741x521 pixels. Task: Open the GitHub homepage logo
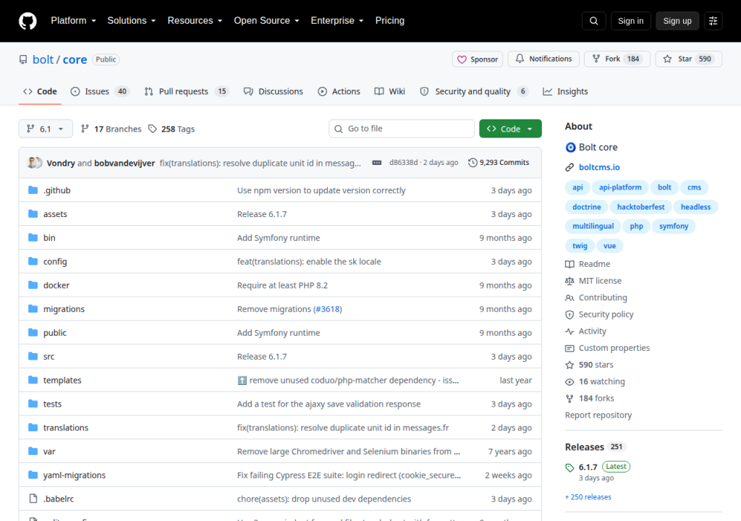pyautogui.click(x=28, y=21)
